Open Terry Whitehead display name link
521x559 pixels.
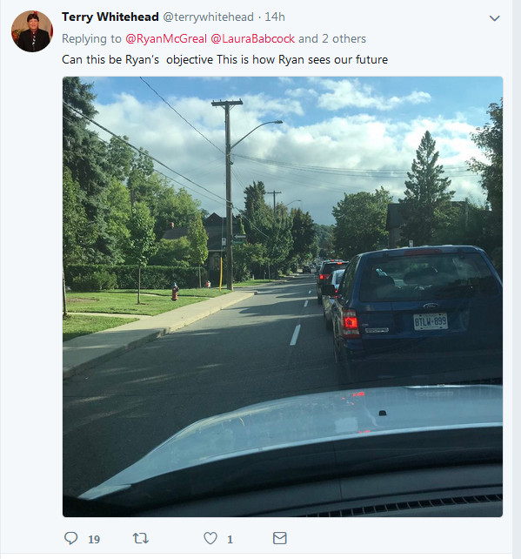[x=110, y=17]
